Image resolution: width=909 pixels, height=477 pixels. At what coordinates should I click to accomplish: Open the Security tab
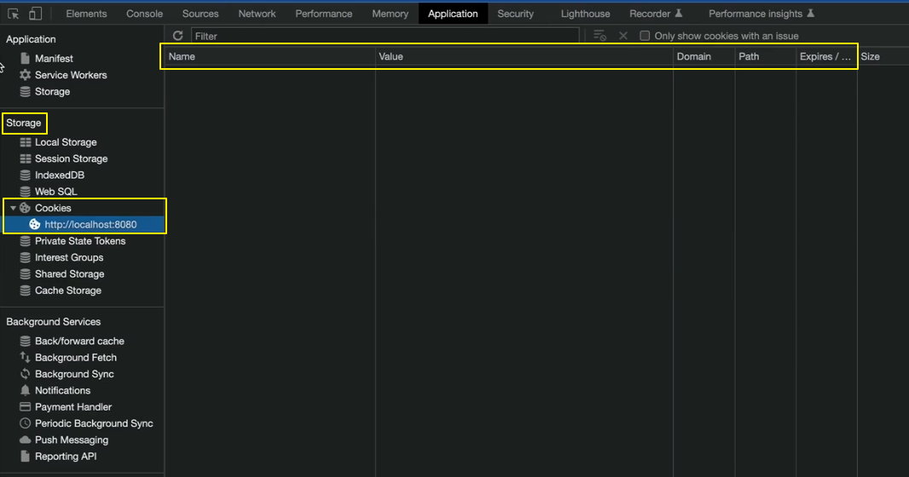tap(515, 14)
